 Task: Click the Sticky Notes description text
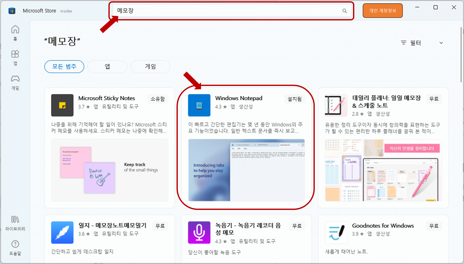[x=109, y=128]
